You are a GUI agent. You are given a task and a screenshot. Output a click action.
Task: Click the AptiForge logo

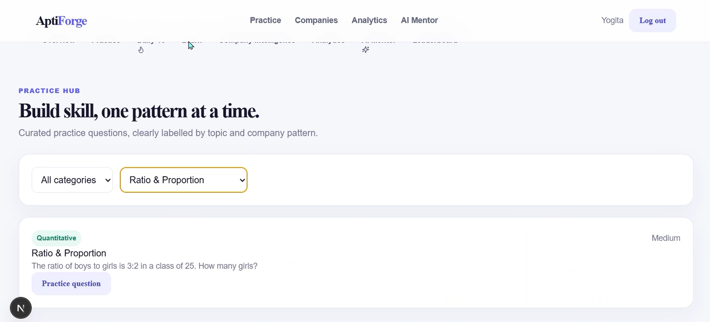click(62, 21)
